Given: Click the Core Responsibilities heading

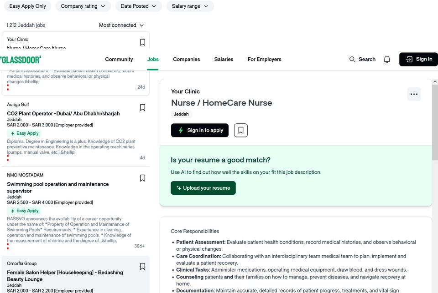Looking at the screenshot, I should click(x=195, y=231).
